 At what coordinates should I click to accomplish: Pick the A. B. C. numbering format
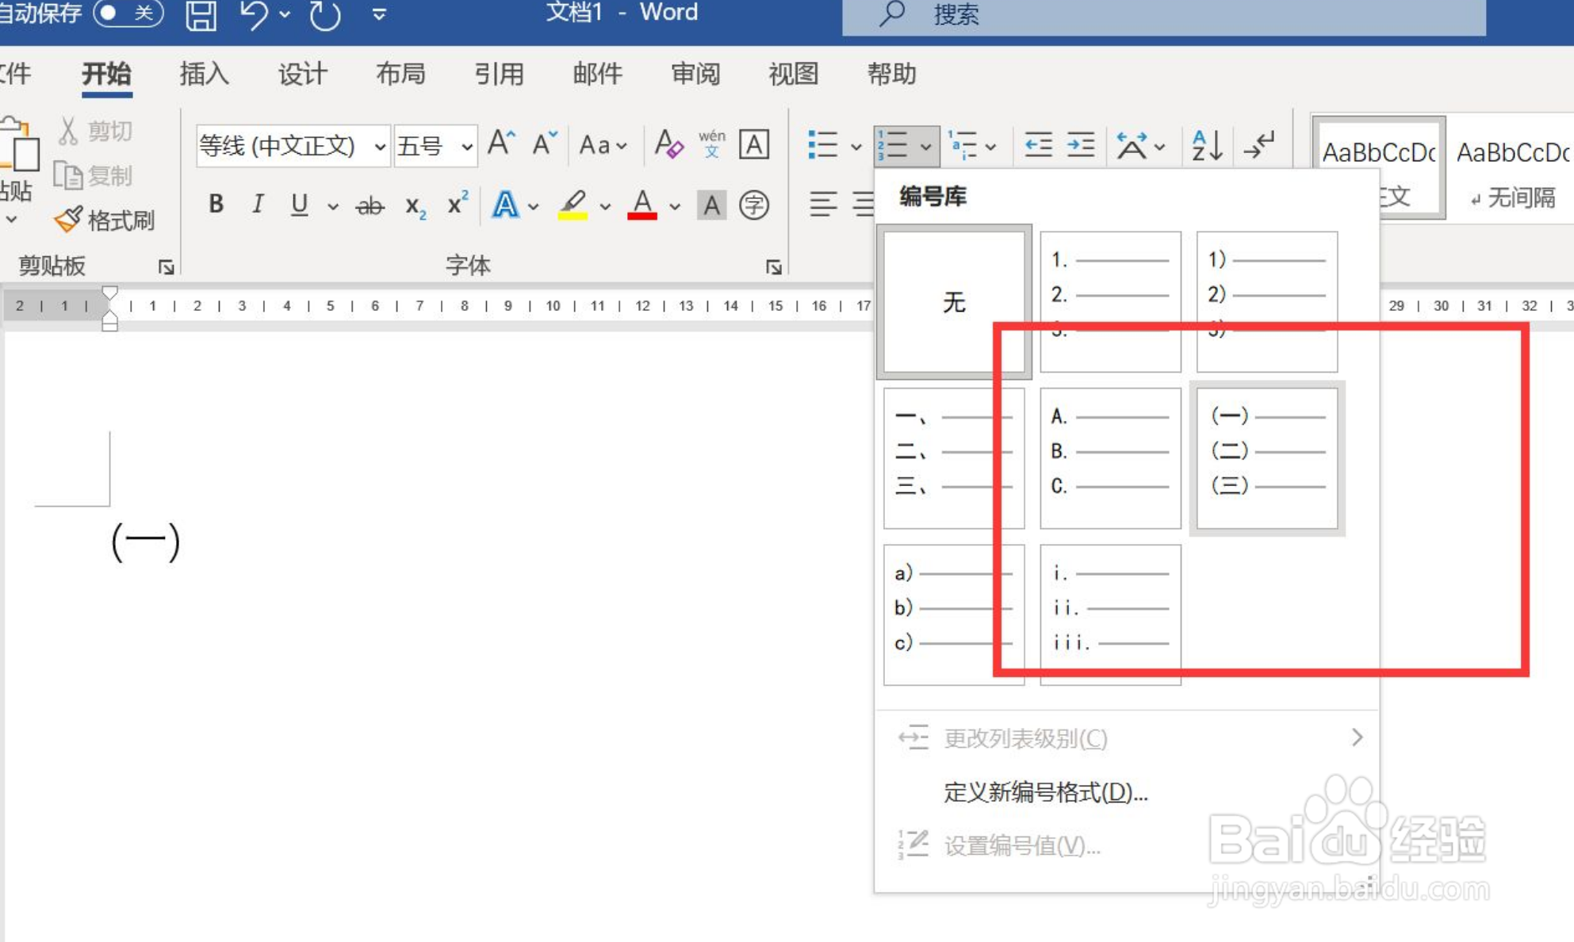tap(1109, 458)
